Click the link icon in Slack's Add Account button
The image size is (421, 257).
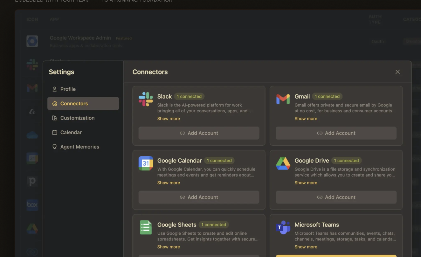click(183, 133)
